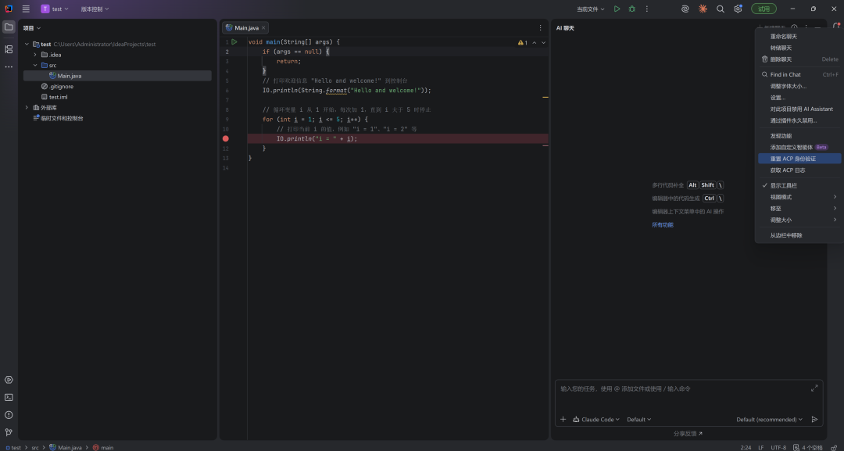Click the 试用 trial button
The width and height of the screenshot is (844, 451).
click(764, 9)
